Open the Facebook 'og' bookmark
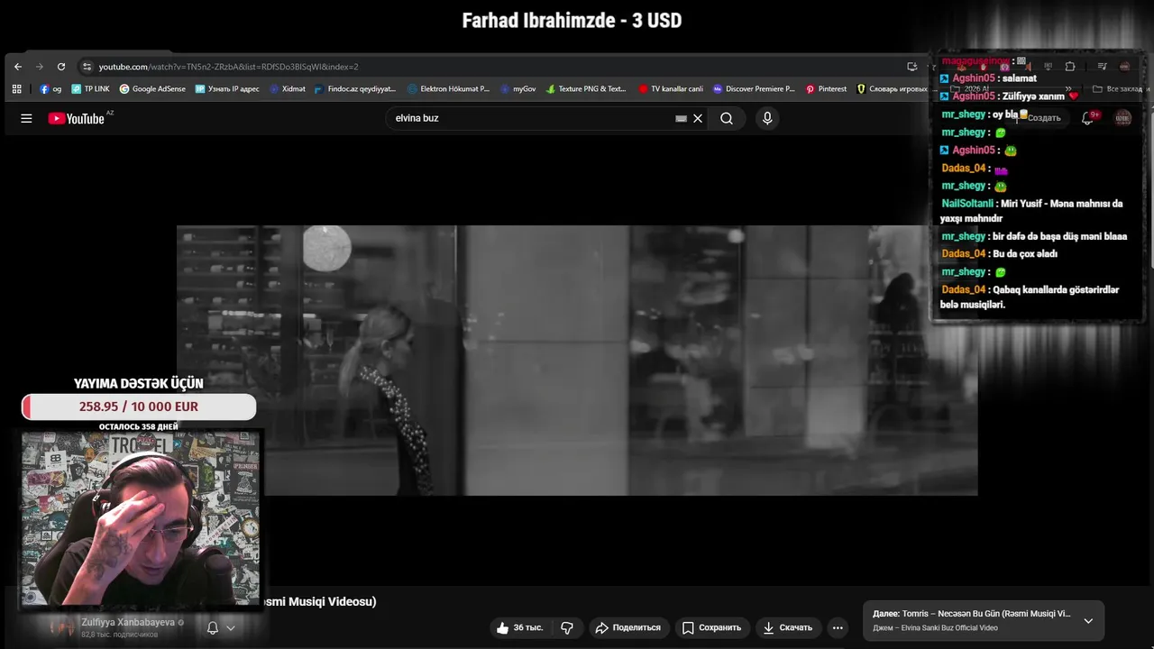Viewport: 1154px width, 649px height. pos(50,89)
